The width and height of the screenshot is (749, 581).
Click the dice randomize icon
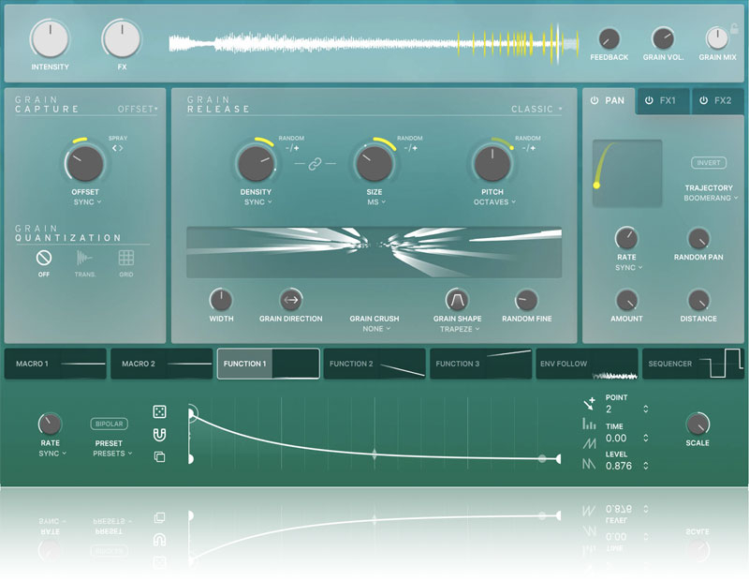click(x=159, y=411)
